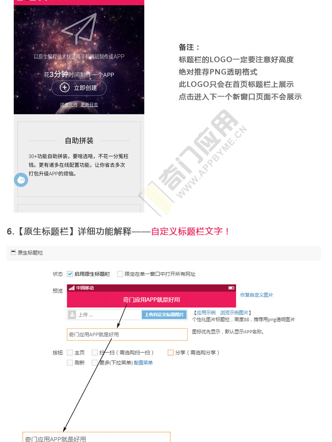332x442 pixels.
Task: Click the plus circle icon beside 立即创建
Action: click(65, 88)
